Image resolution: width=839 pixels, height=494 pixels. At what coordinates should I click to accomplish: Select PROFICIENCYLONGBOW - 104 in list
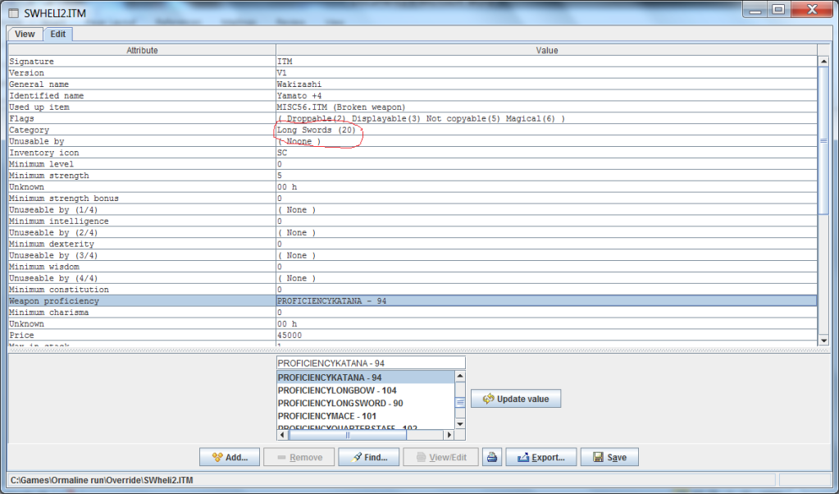point(337,391)
